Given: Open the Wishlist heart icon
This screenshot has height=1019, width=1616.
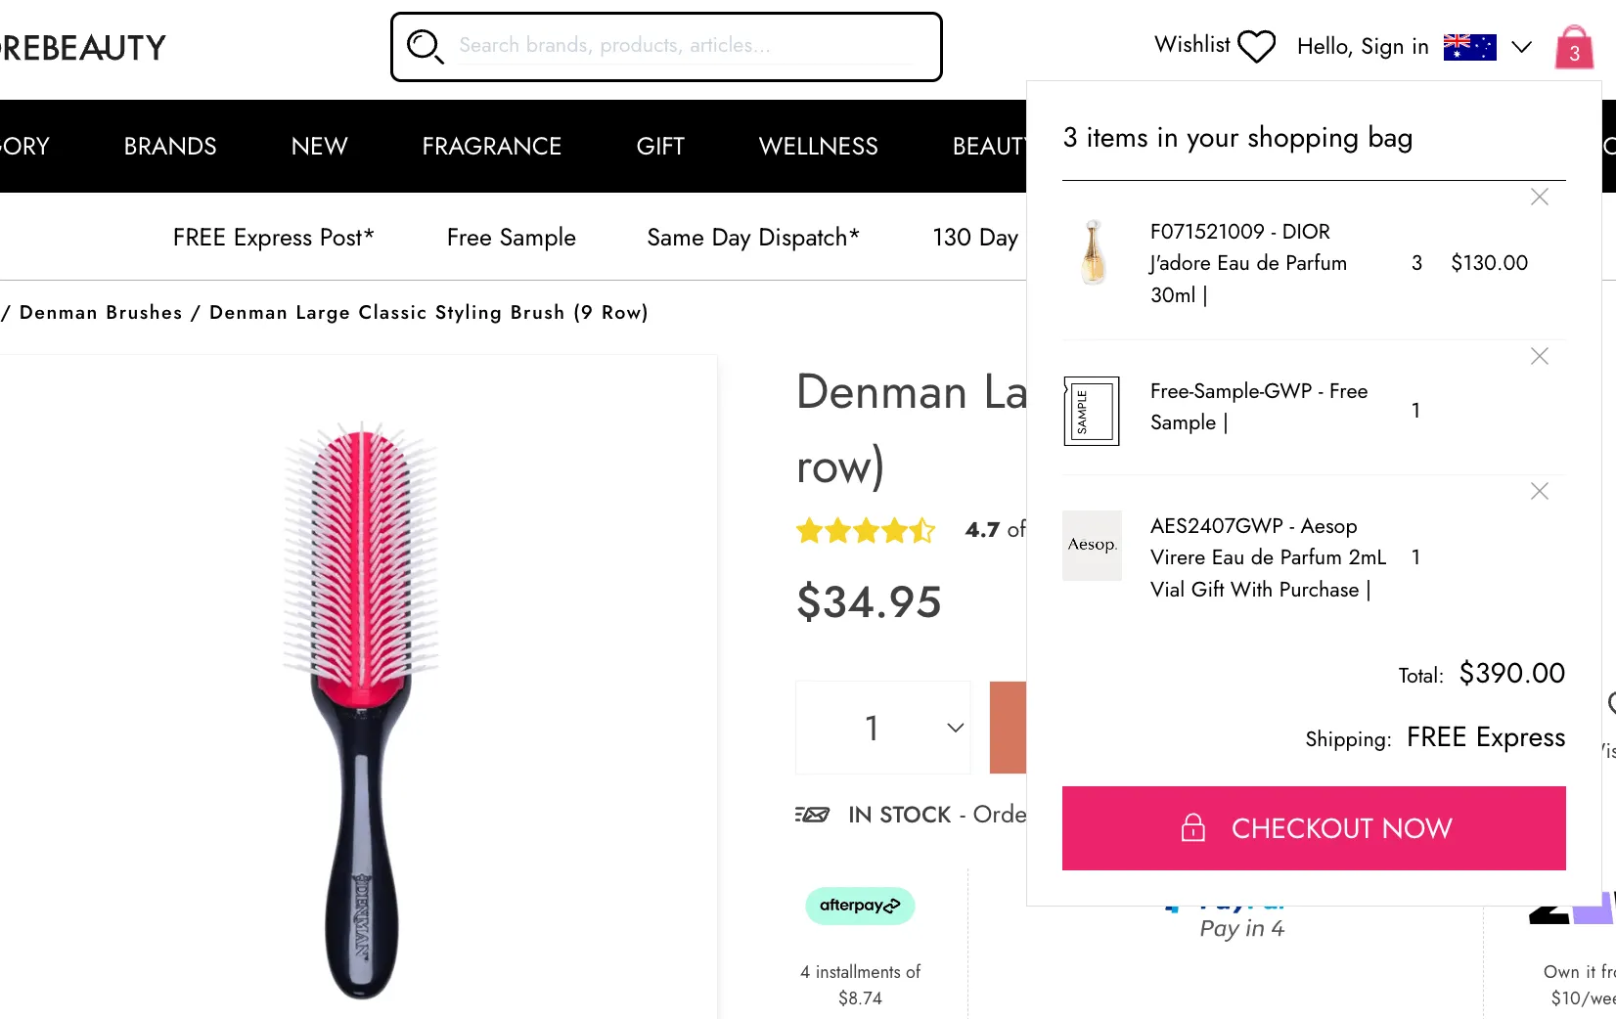Looking at the screenshot, I should point(1256,46).
